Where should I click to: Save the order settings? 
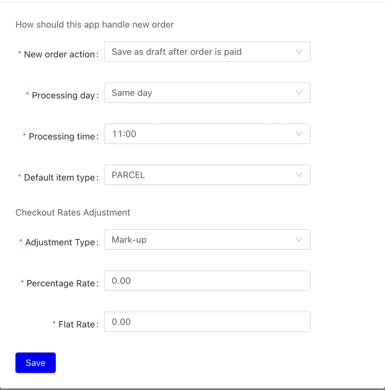(x=35, y=363)
